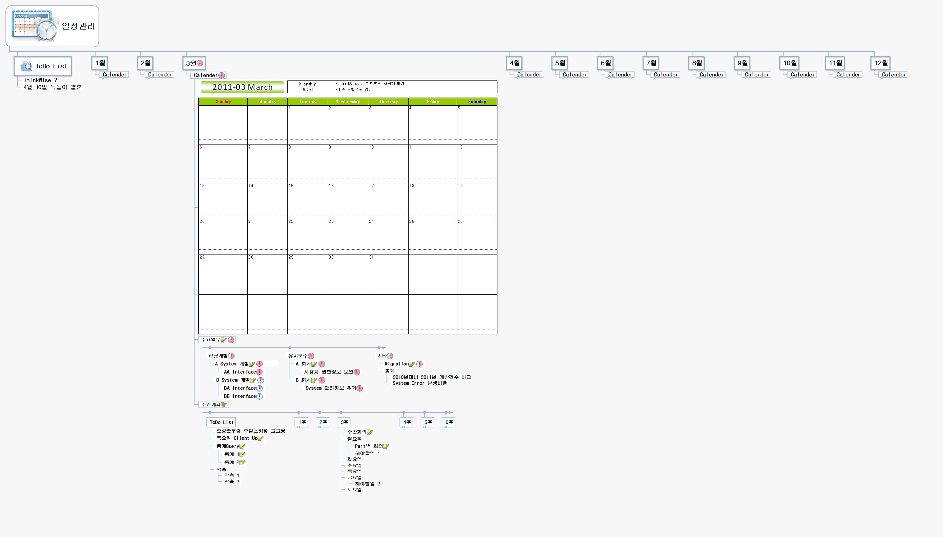Click the Saturday column header
Screen dimensions: 943x537
pyautogui.click(x=477, y=101)
